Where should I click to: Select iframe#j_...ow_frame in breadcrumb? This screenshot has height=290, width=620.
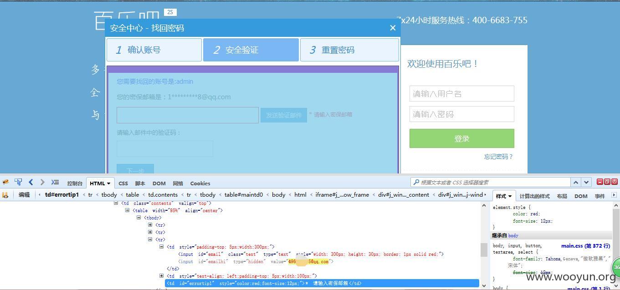pos(342,195)
